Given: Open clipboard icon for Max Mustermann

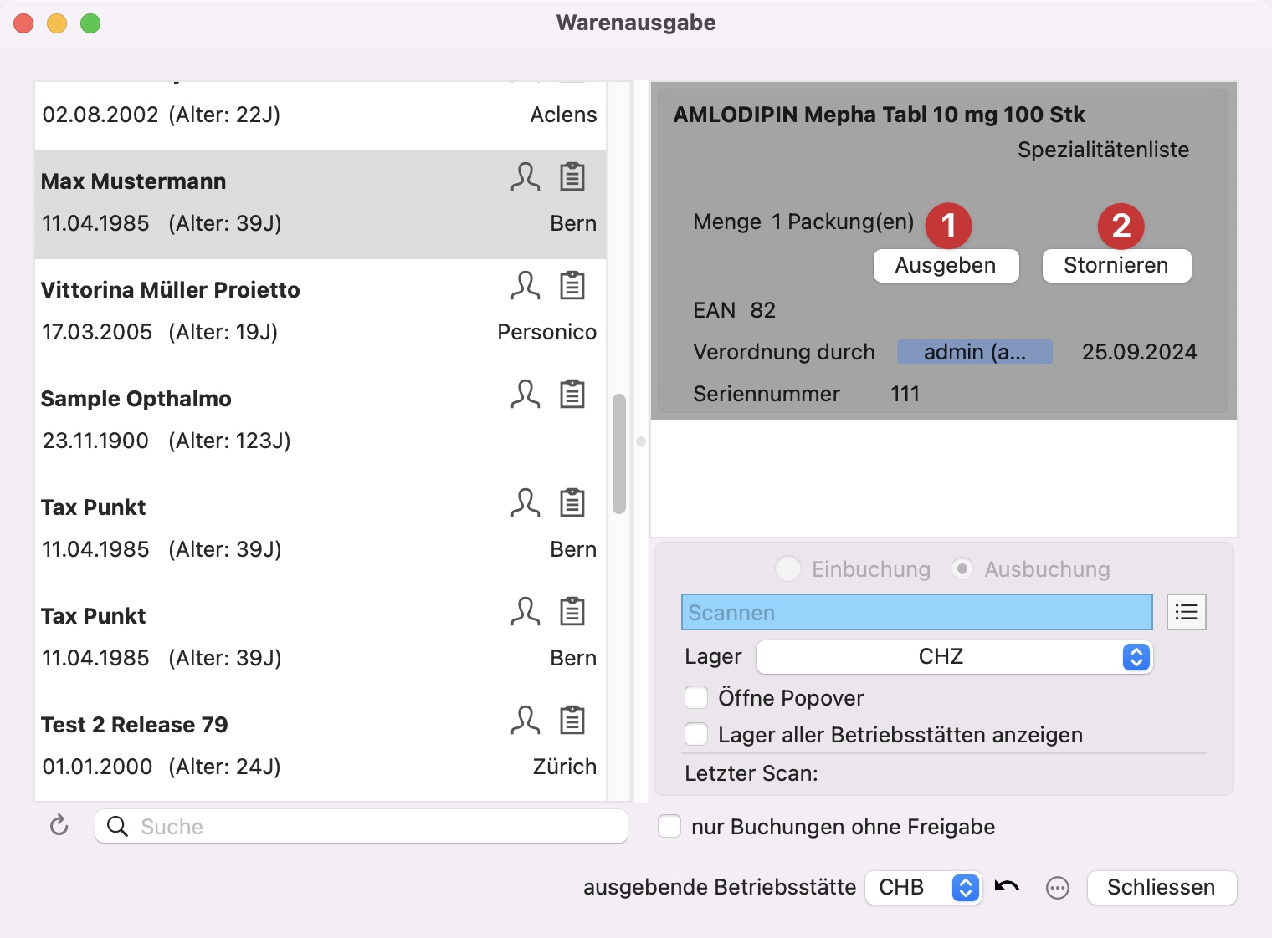Looking at the screenshot, I should point(572,177).
